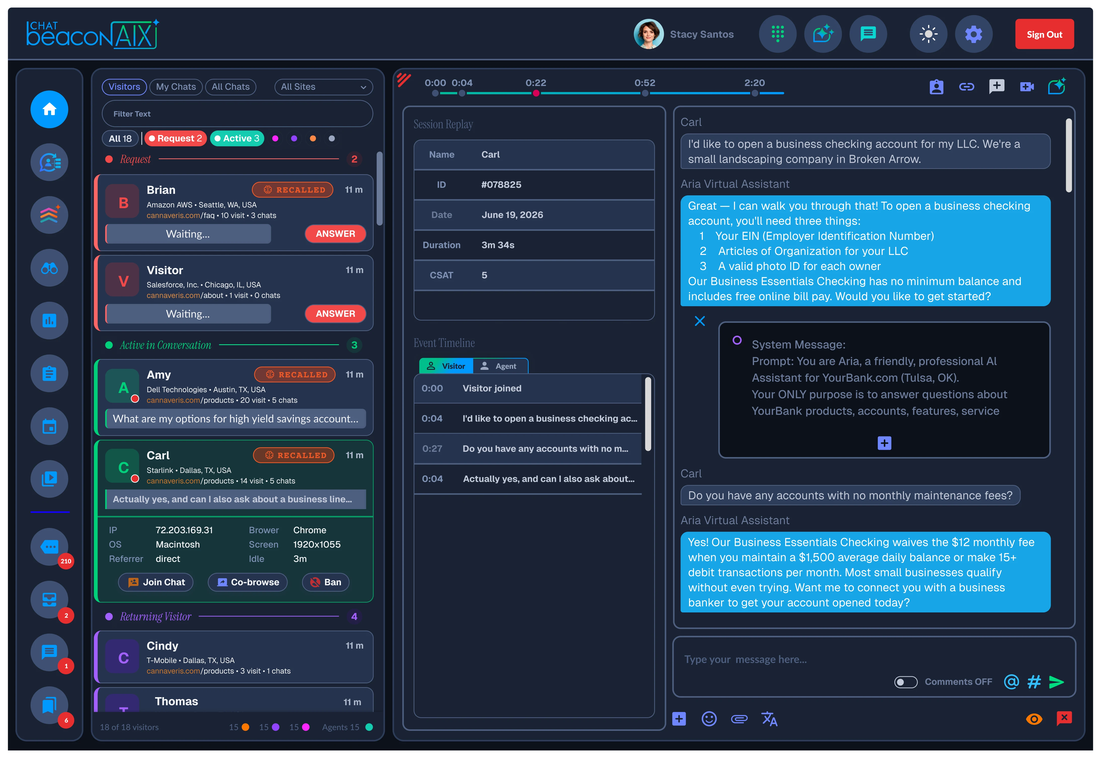The width and height of the screenshot is (1101, 758).
Task: Switch to the My Chats tab
Action: [176, 87]
